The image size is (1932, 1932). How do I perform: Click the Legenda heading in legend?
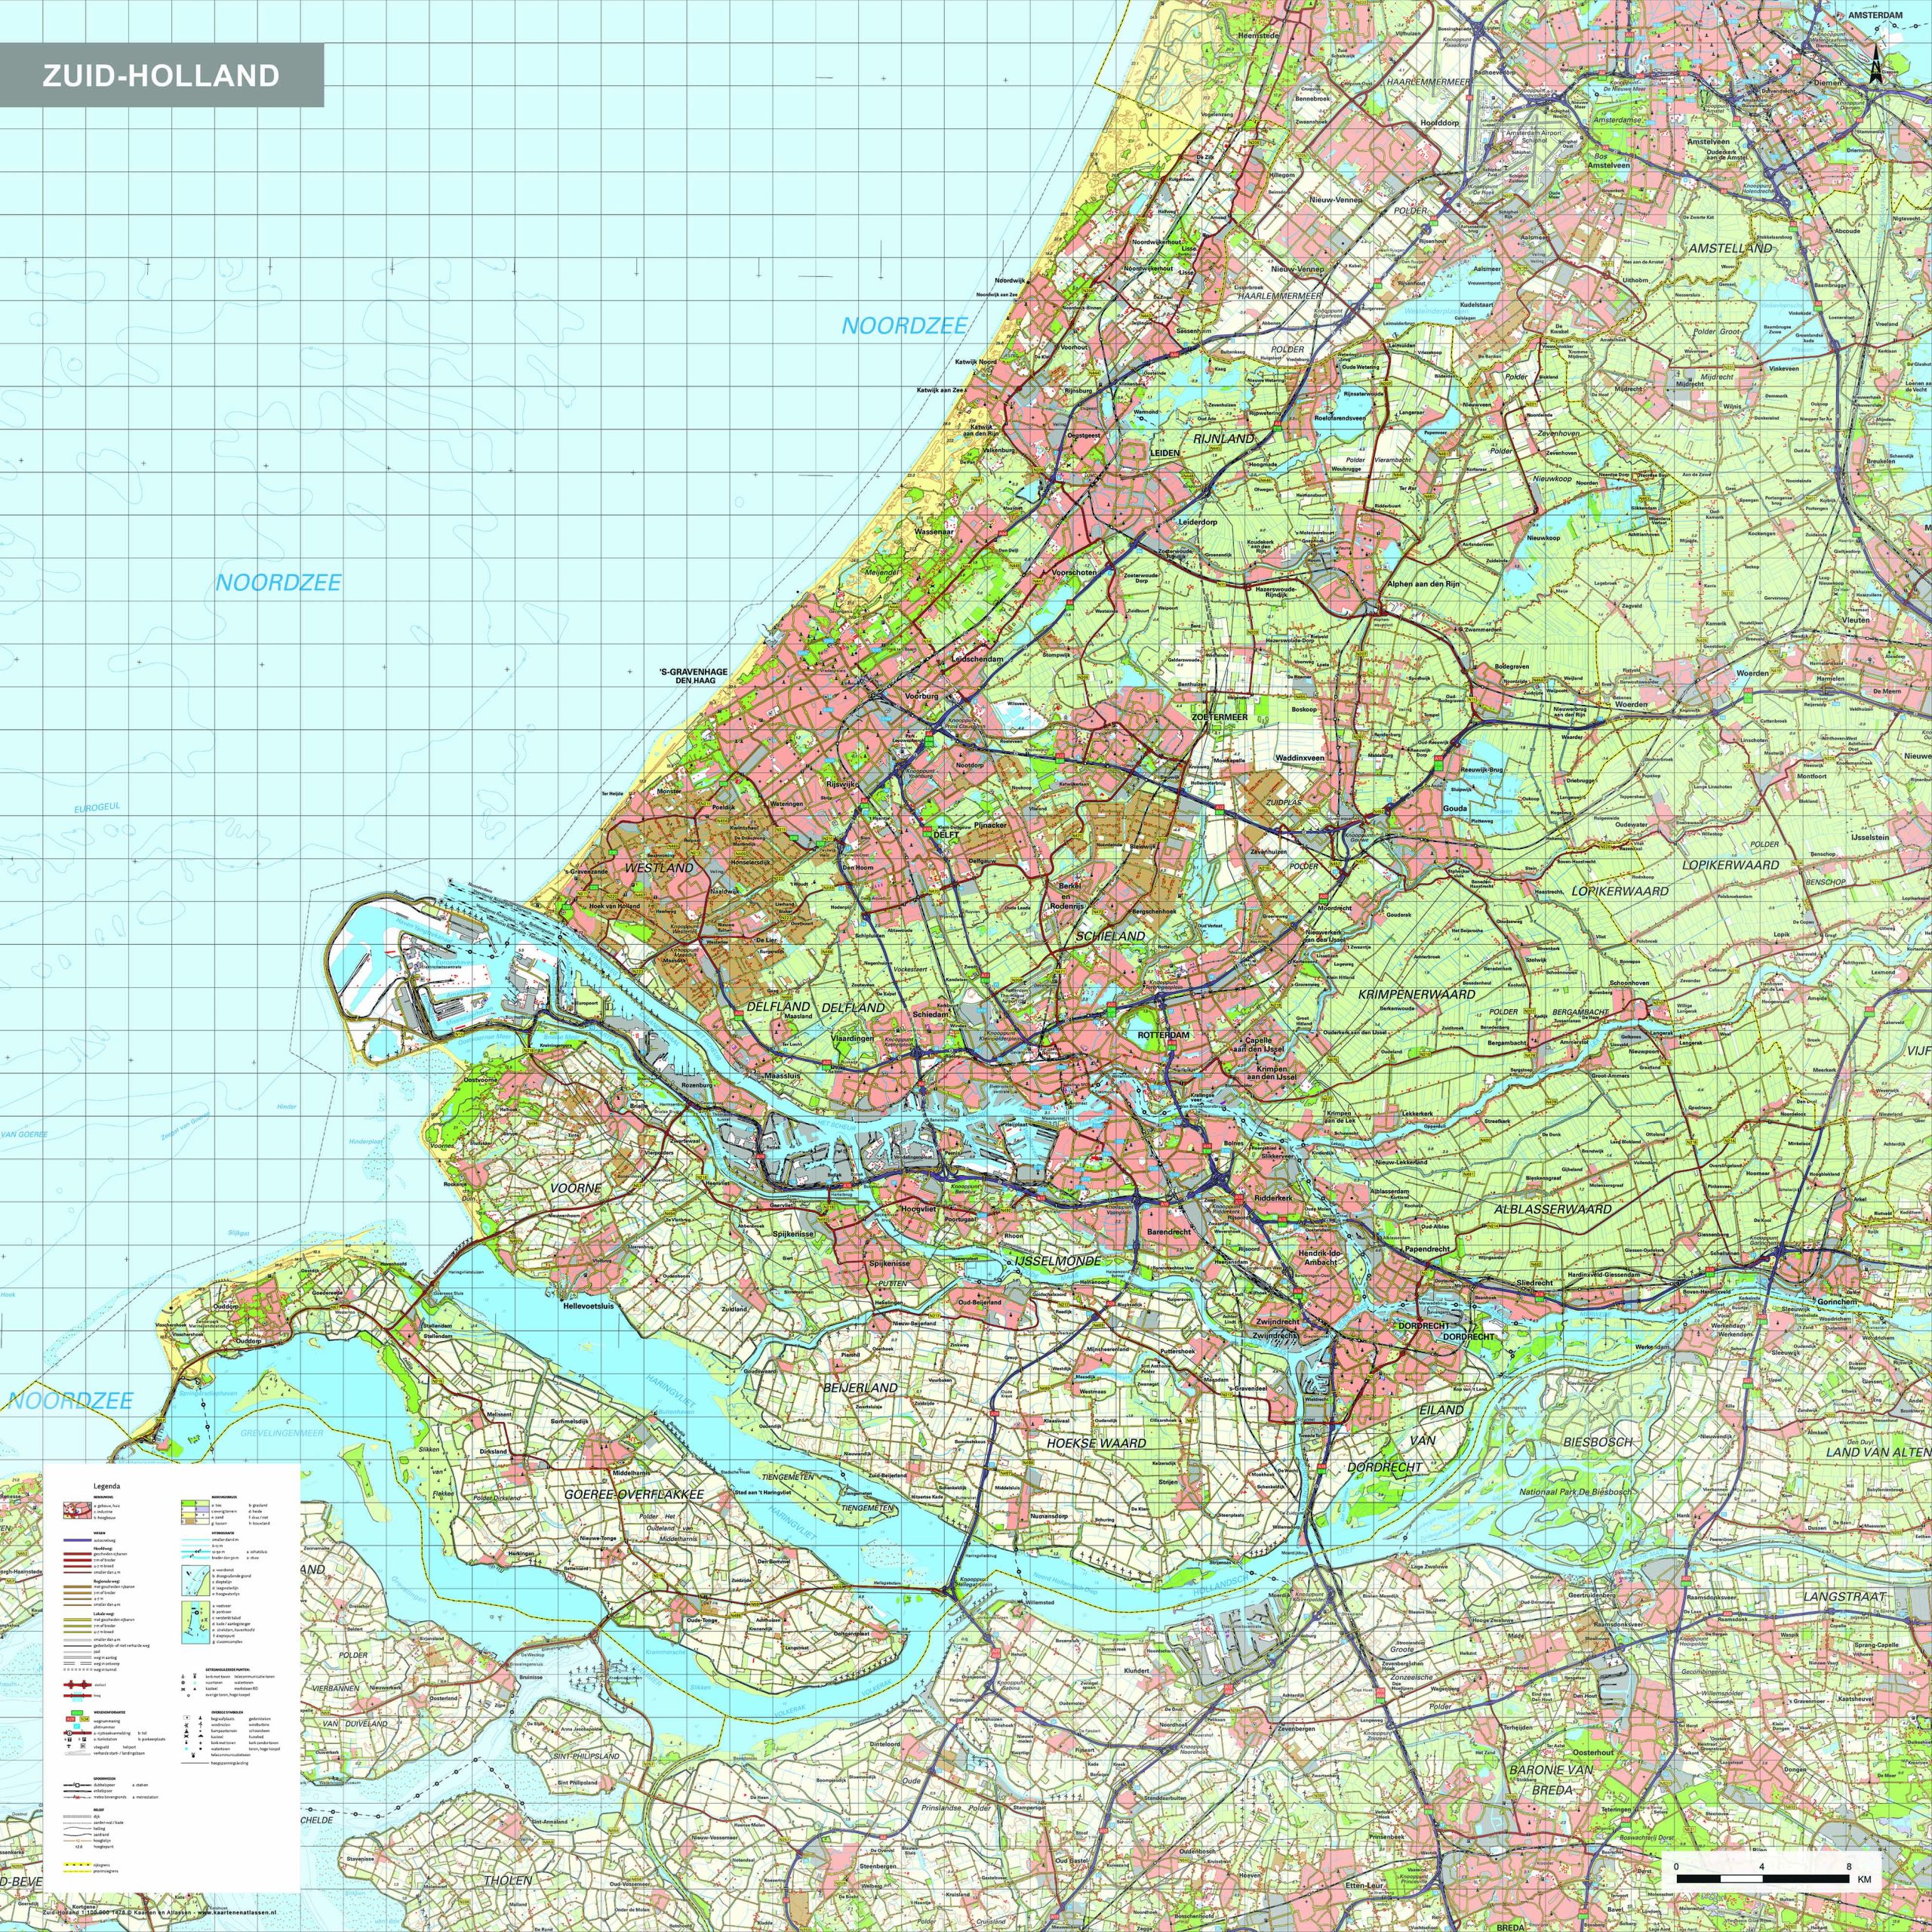[x=107, y=1487]
